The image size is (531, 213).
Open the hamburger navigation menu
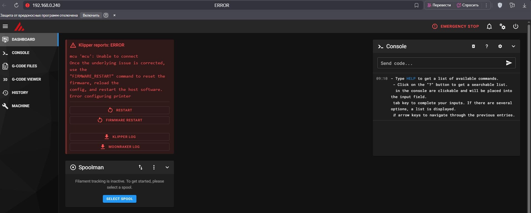(5, 27)
